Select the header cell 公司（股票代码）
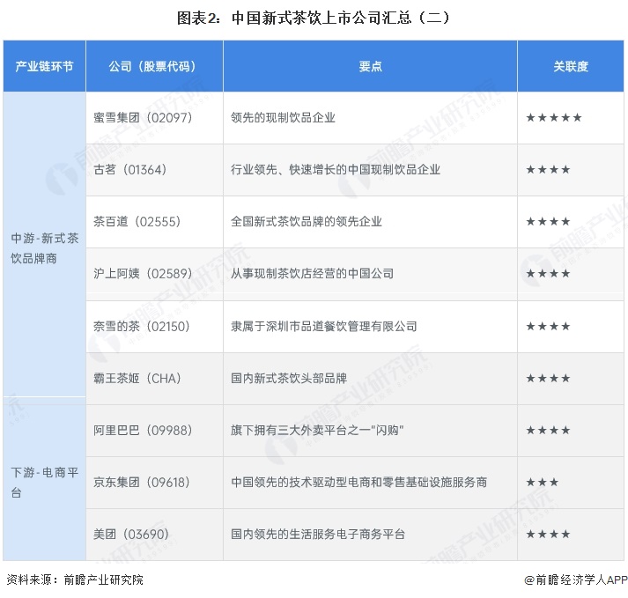628x598 pixels. 154,66
